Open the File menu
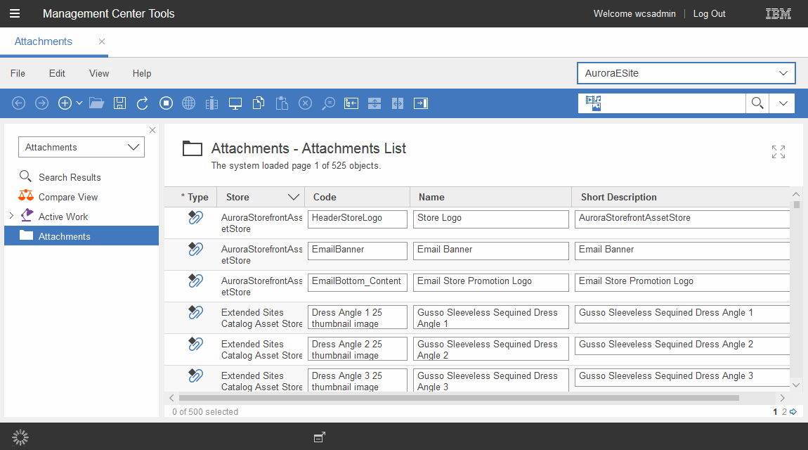The height and width of the screenshot is (450, 808). pyautogui.click(x=18, y=73)
